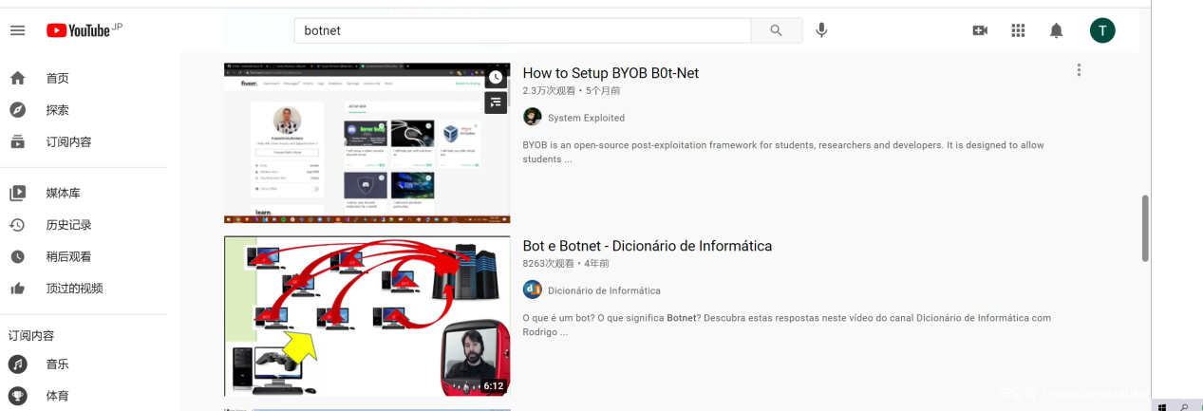Open 订阅内容 in the sidebar
Image resolution: width=1203 pixels, height=411 pixels.
[68, 142]
